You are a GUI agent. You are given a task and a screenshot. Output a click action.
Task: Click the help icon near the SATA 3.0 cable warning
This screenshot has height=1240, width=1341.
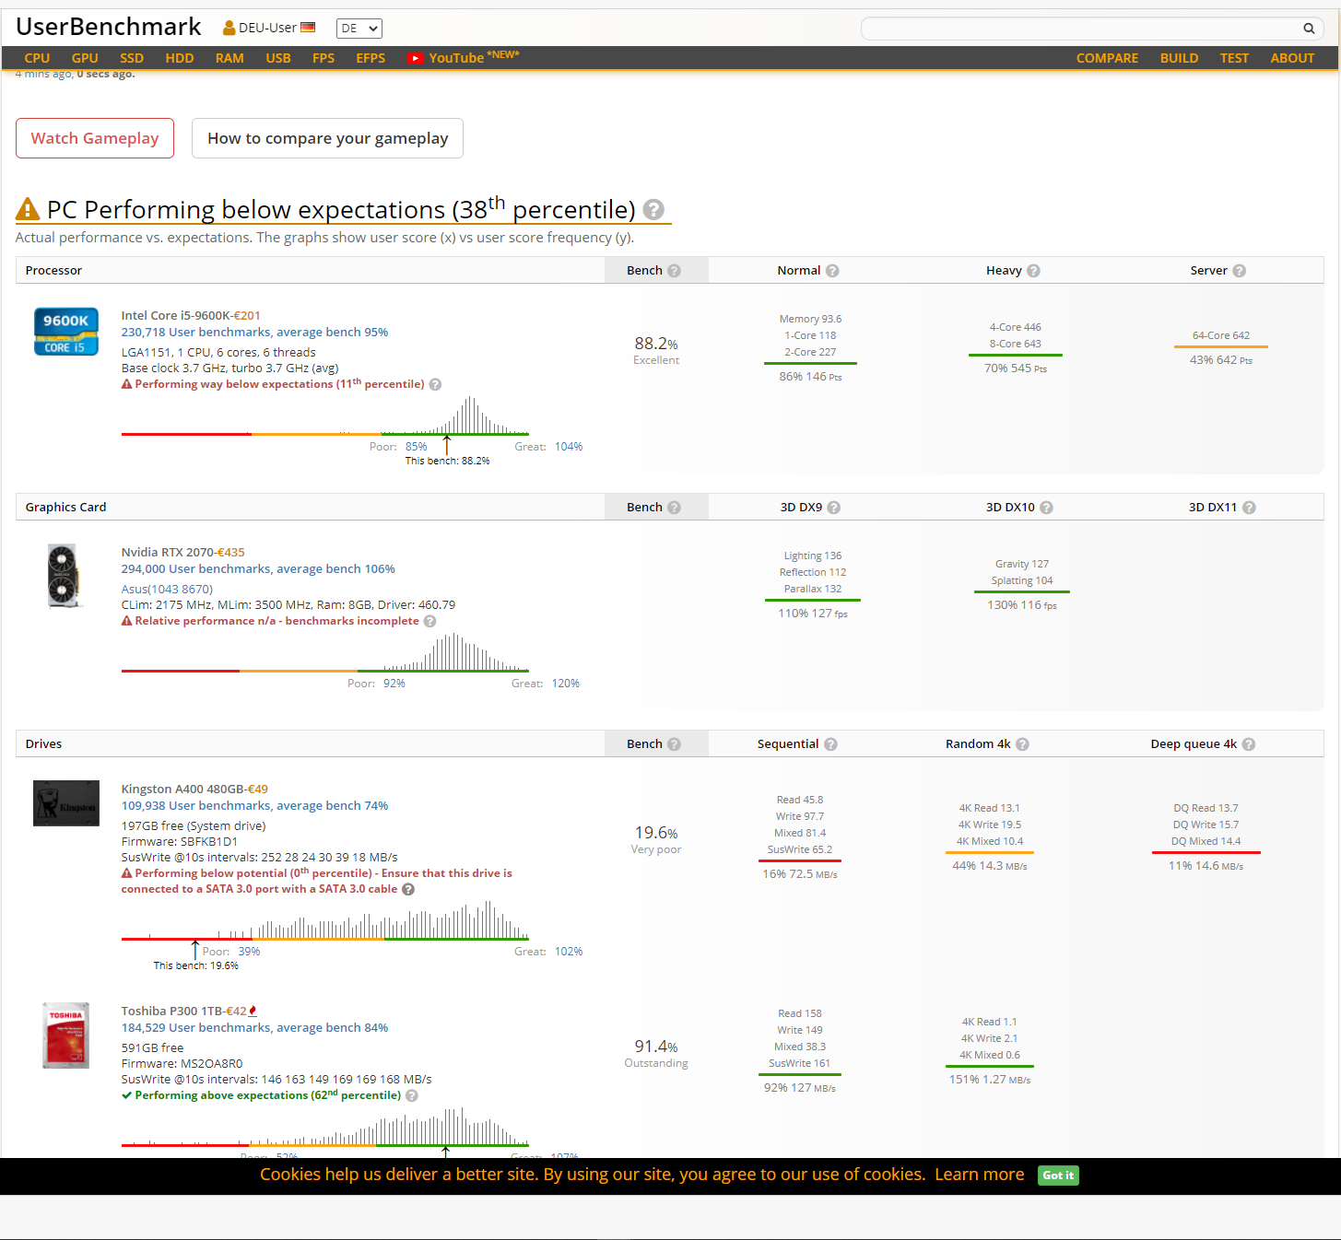(408, 889)
